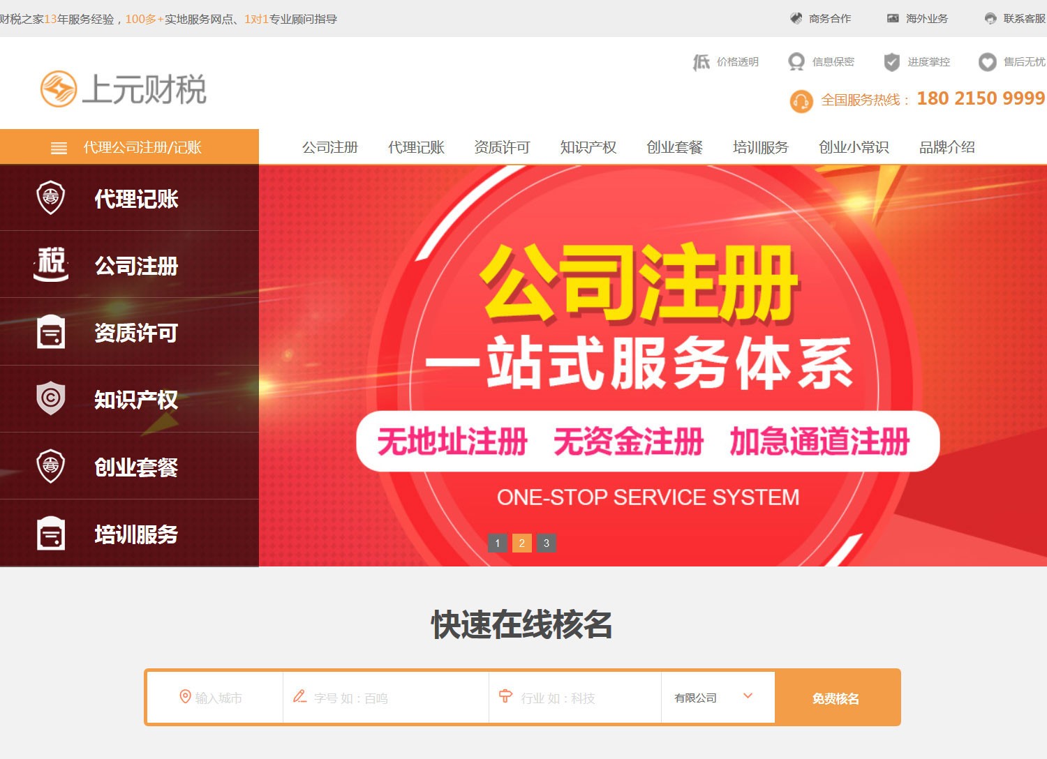Expand the 代理公司注册/记账 category menu
This screenshot has width=1047, height=759.
(129, 147)
